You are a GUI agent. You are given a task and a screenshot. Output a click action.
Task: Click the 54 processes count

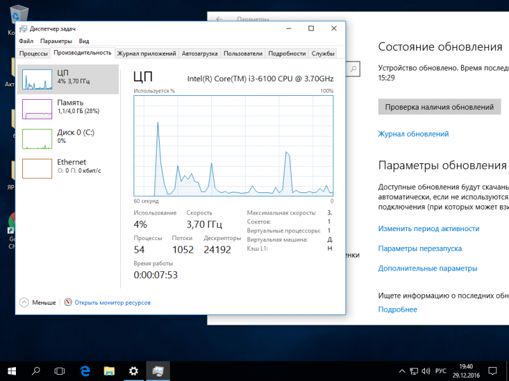pos(139,250)
